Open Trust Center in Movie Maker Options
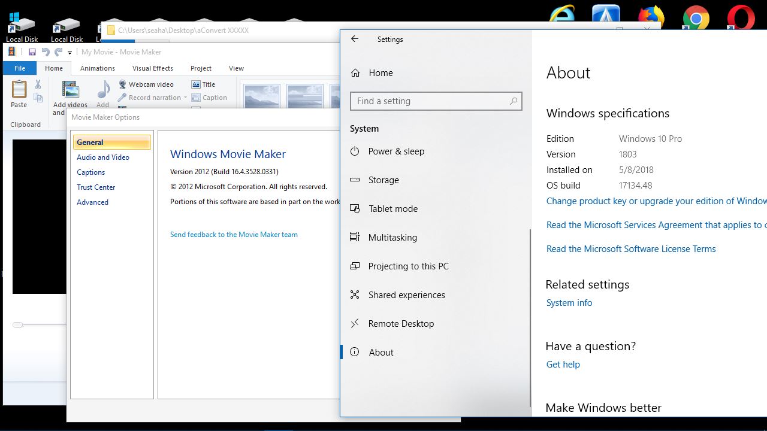The width and height of the screenshot is (767, 431). tap(96, 187)
